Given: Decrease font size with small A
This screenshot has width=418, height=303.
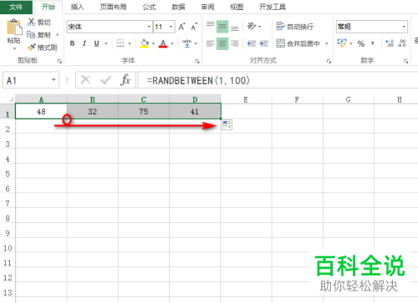Looking at the screenshot, I should (x=194, y=27).
